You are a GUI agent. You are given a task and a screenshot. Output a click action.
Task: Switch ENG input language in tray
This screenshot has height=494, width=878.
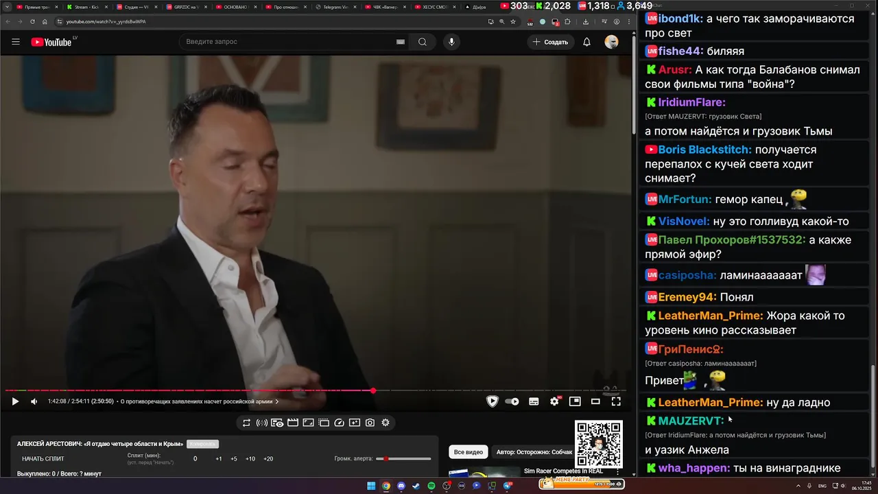click(x=822, y=486)
